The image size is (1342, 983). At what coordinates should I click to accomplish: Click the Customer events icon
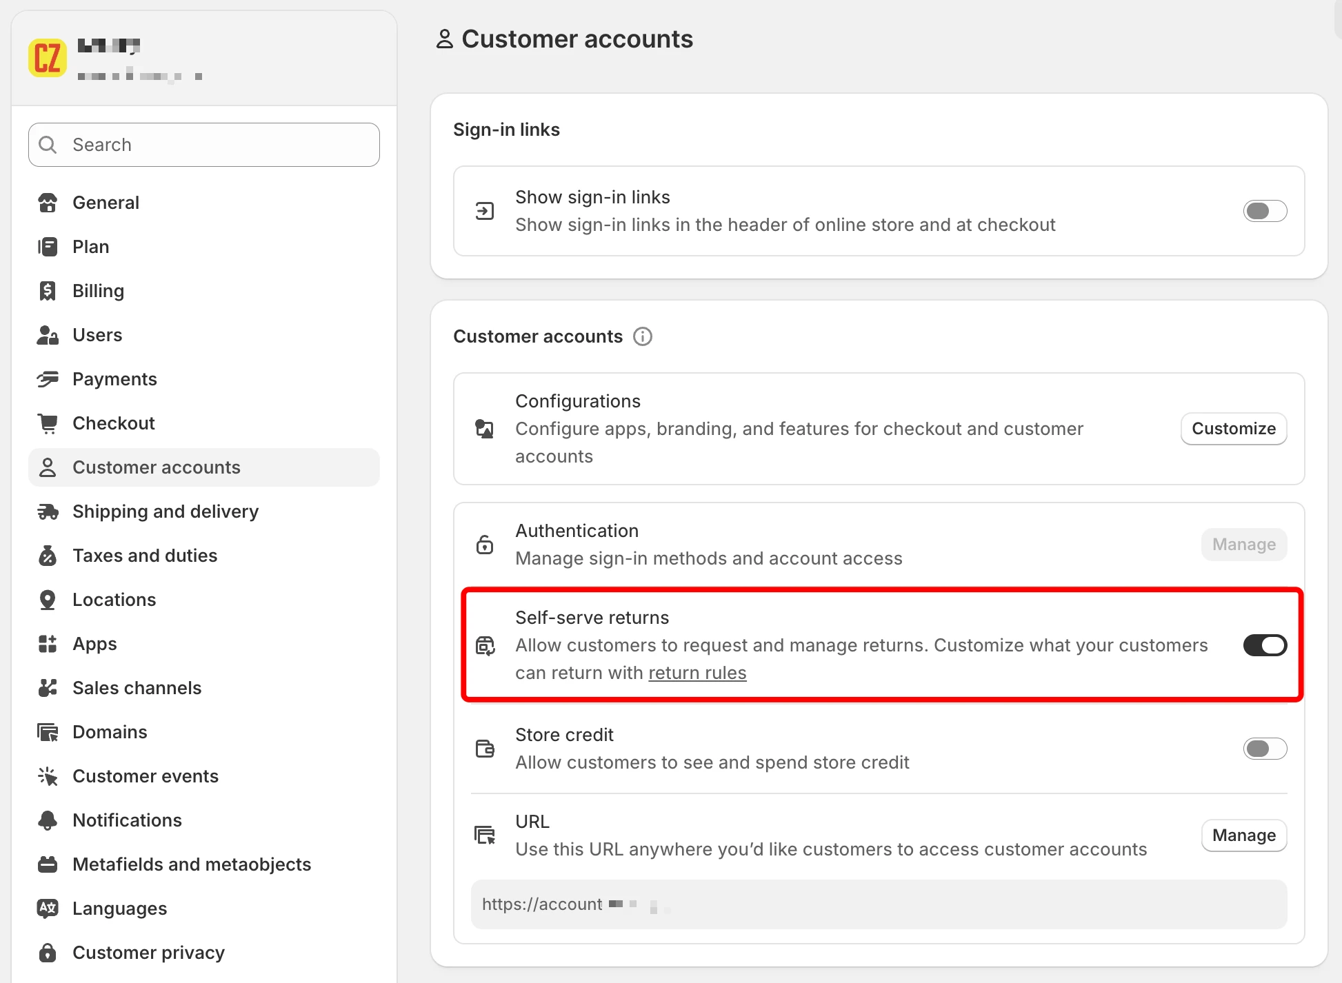coord(48,776)
